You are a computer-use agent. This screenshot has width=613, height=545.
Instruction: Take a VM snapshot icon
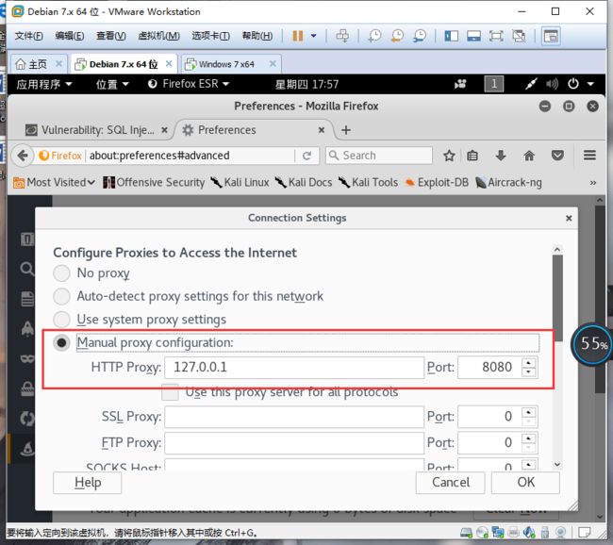374,36
